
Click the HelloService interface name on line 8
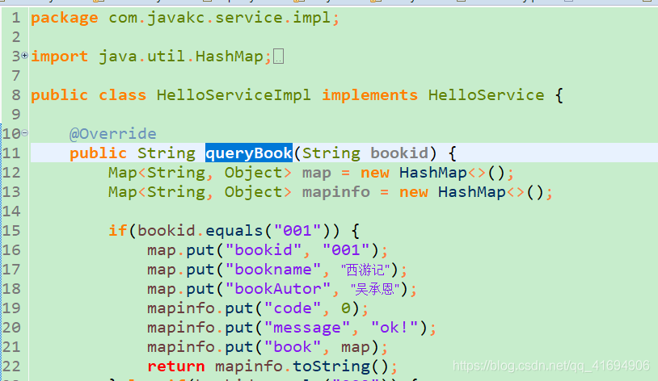486,95
